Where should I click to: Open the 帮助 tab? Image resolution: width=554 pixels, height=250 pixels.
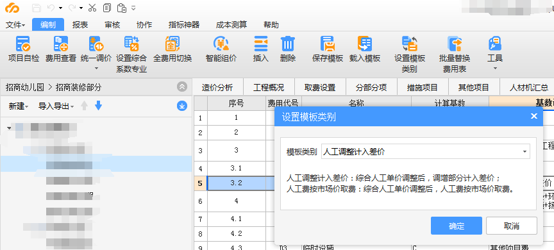pyautogui.click(x=271, y=25)
